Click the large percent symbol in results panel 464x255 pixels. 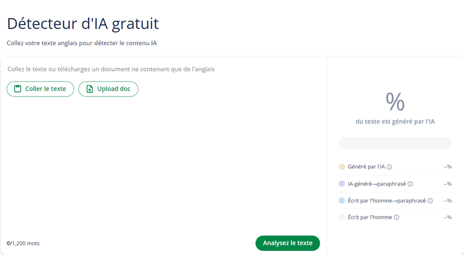[x=395, y=102]
